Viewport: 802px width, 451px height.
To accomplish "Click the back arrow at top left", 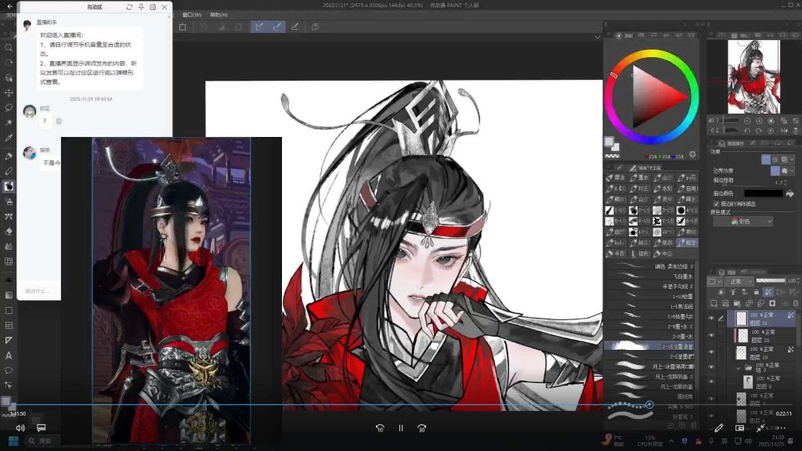I will (9, 6).
